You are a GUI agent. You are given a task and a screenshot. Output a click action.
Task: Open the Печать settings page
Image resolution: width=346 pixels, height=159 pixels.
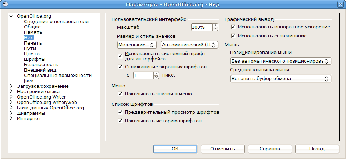pos(33,43)
